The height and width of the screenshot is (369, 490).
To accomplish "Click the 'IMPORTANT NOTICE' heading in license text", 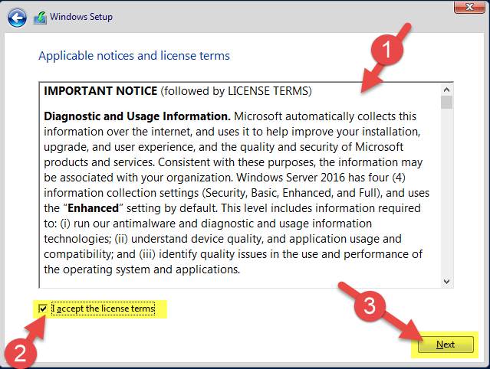I will coord(100,91).
